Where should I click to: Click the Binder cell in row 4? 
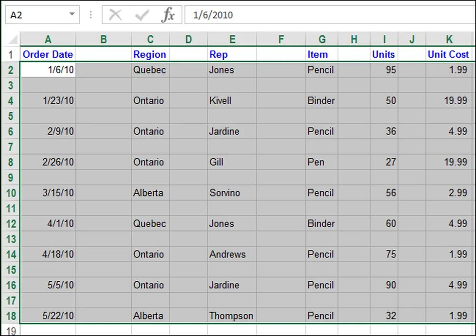coord(322,100)
